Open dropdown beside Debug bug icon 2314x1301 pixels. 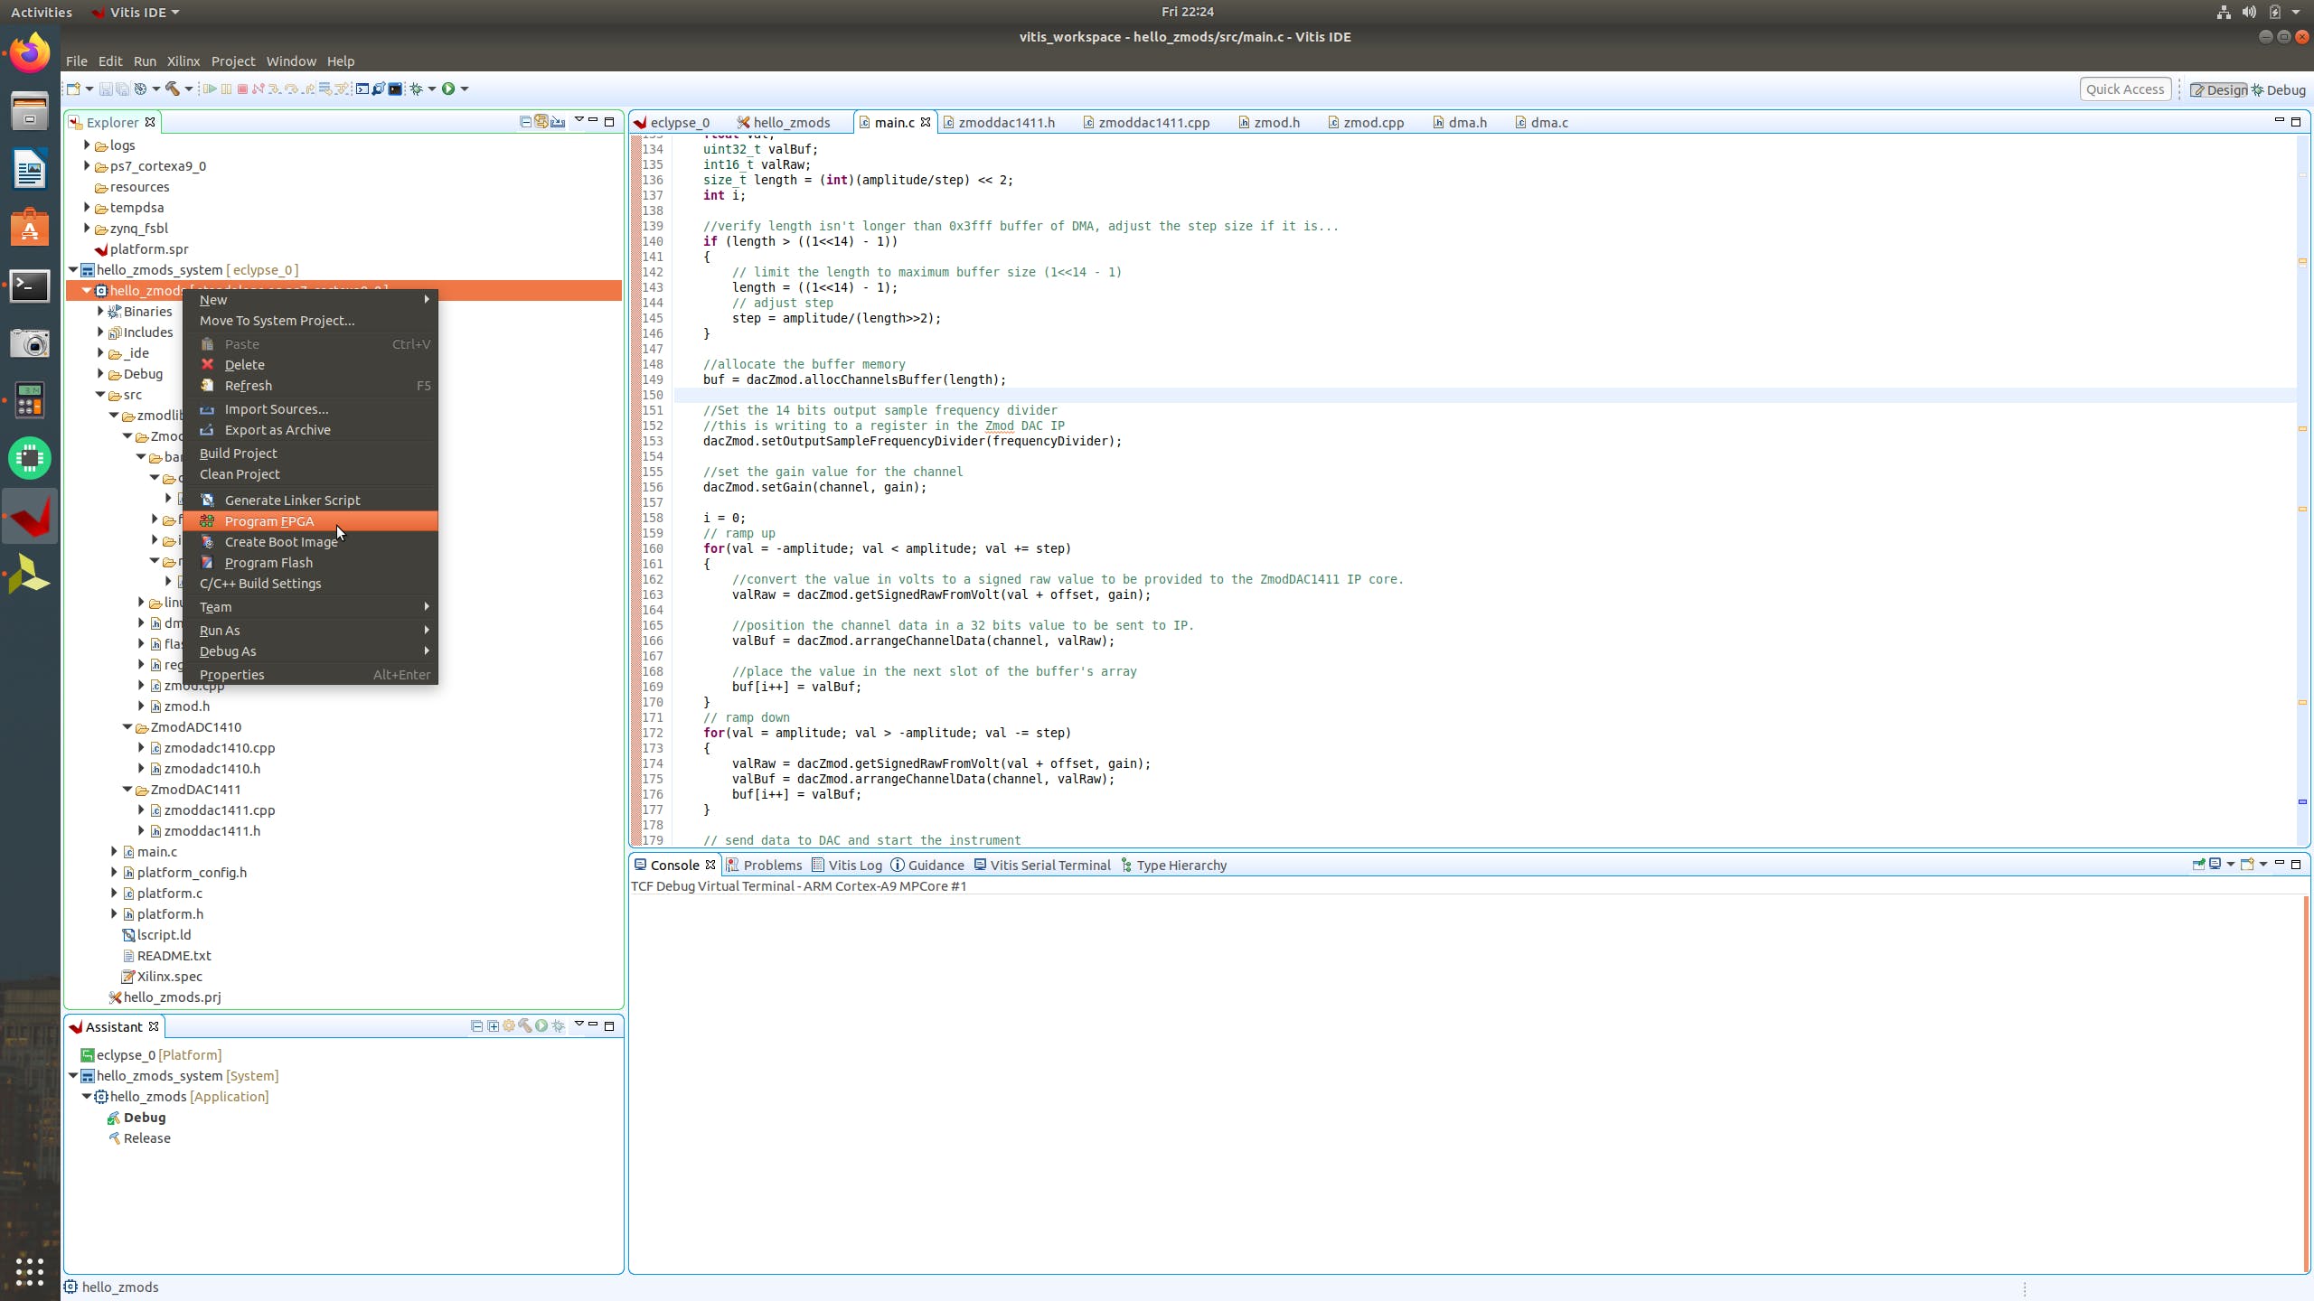coord(432,89)
